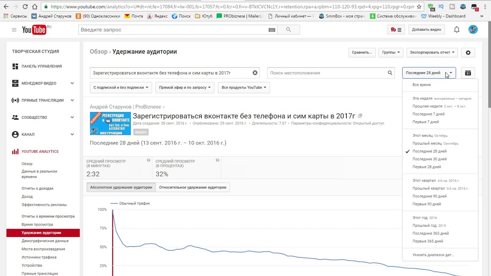The height and width of the screenshot is (276, 491).
Task: Select Прошлая неделя date range
Action: 440,106
